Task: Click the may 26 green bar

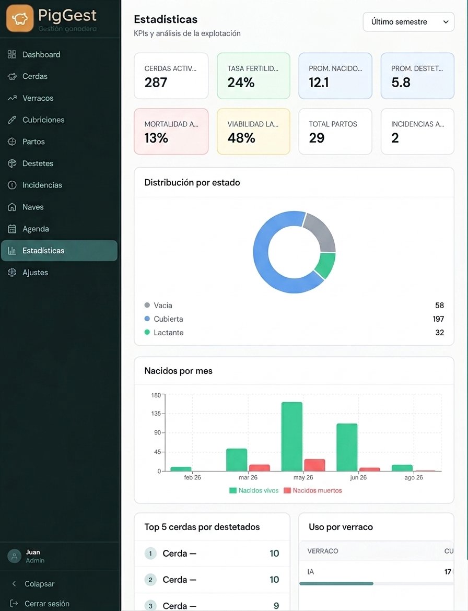Action: tap(292, 437)
